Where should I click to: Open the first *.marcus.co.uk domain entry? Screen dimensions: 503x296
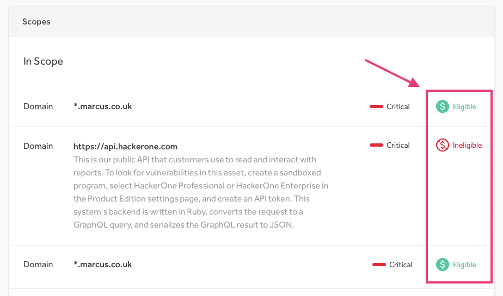(103, 106)
